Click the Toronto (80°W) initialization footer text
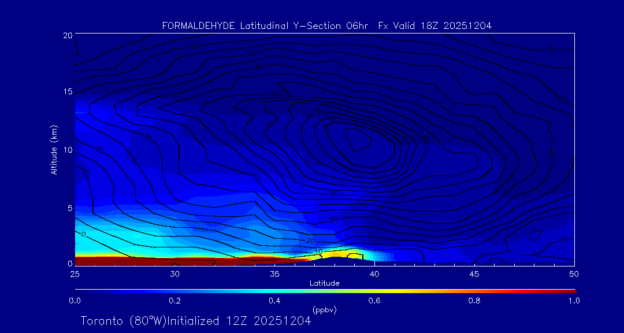The height and width of the screenshot is (333, 624). coord(195,321)
